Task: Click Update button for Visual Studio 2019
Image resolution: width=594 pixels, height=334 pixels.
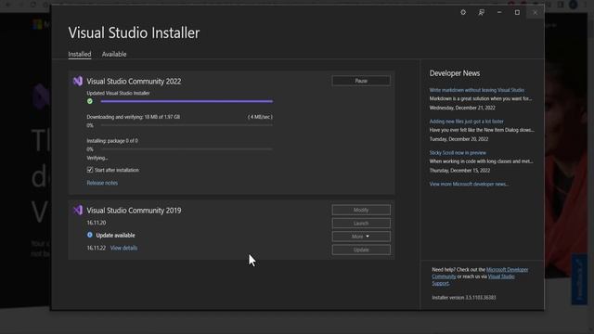Action: (x=361, y=250)
